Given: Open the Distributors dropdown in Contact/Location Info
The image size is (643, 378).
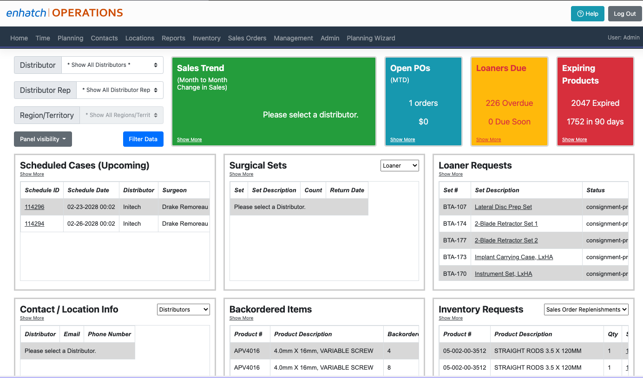Looking at the screenshot, I should [x=183, y=309].
